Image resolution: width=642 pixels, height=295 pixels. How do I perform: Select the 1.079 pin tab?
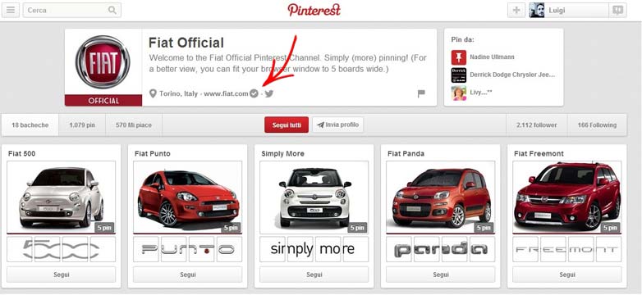click(82, 125)
